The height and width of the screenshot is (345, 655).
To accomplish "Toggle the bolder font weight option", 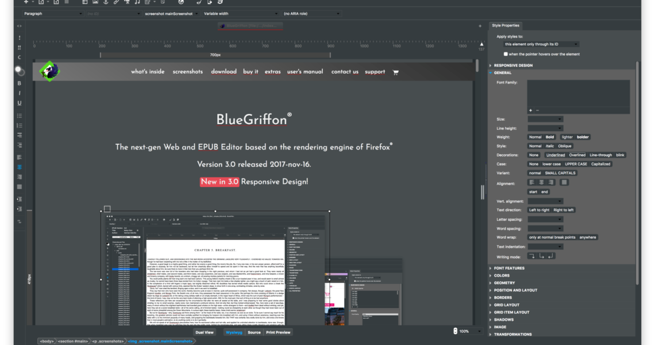I will pos(583,137).
